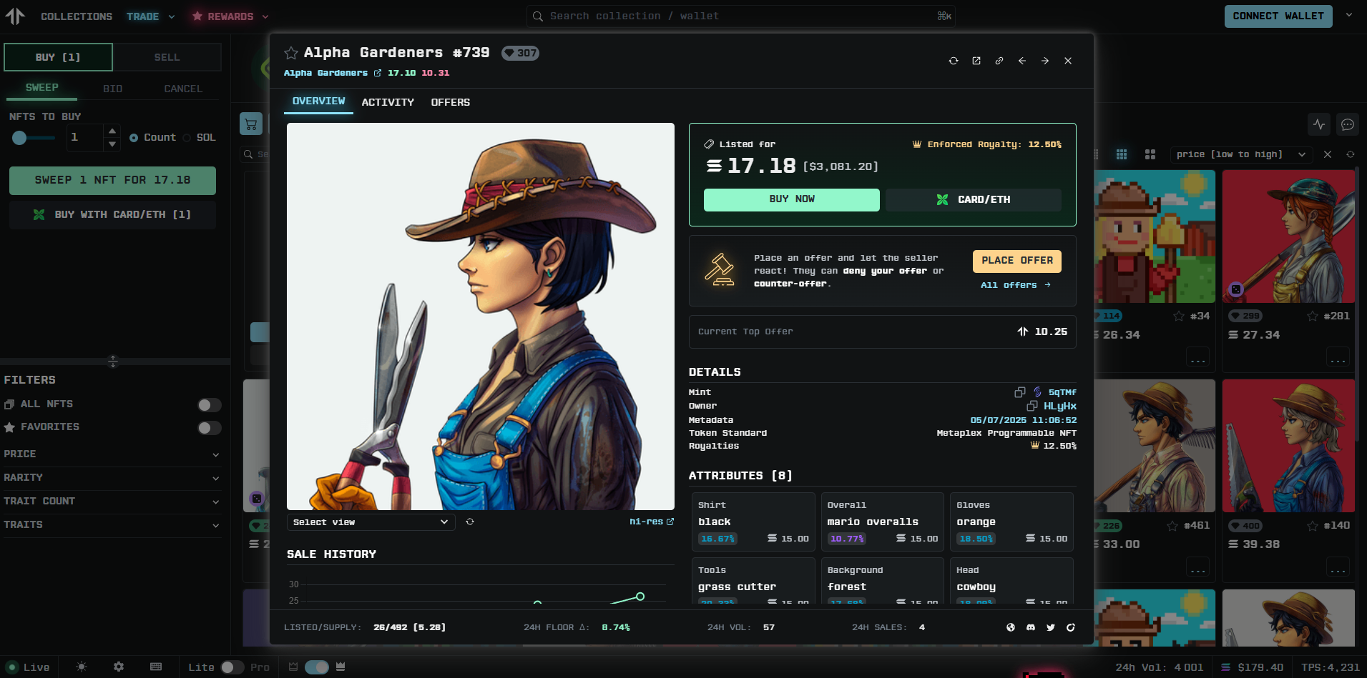
Task: Open price low to high sort dropdown
Action: coord(1240,154)
